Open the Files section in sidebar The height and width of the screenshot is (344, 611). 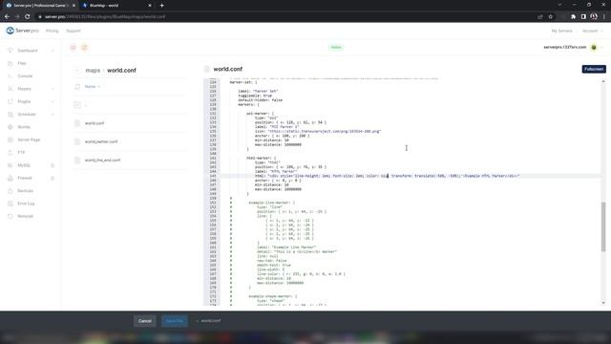click(x=22, y=63)
